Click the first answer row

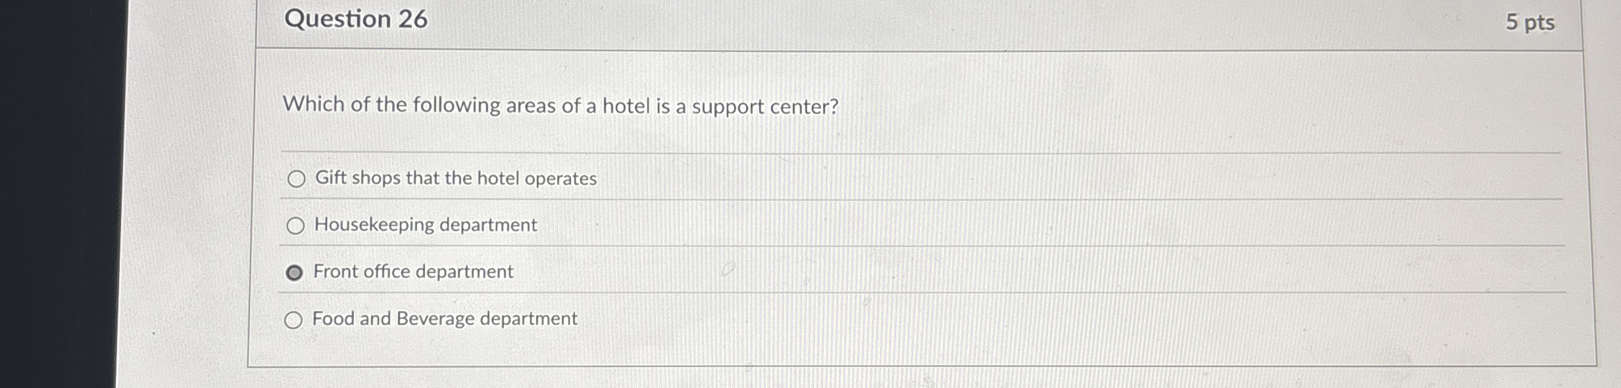(x=789, y=178)
